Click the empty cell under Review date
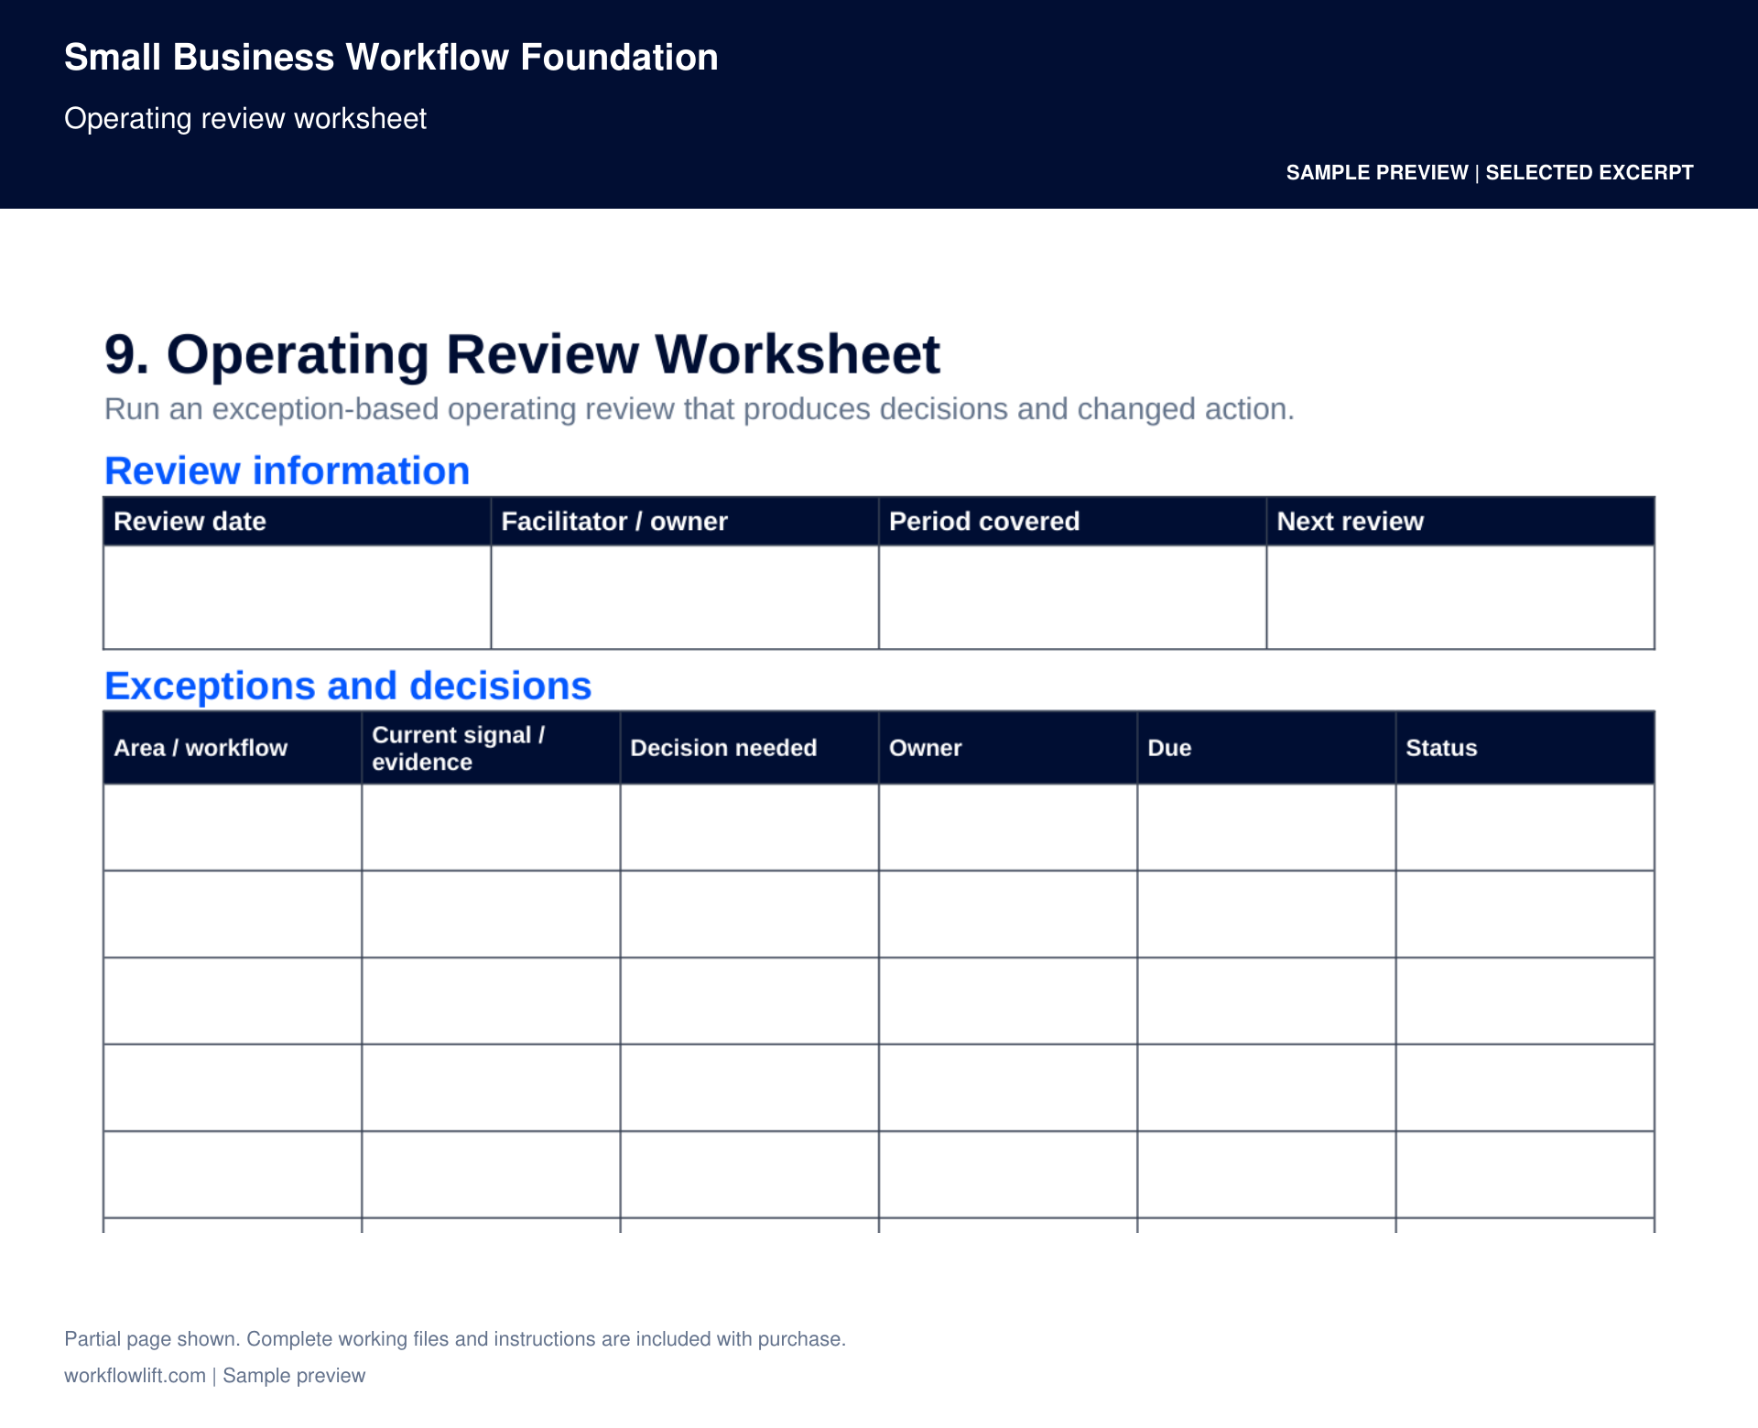This screenshot has width=1758, height=1428. point(298,598)
